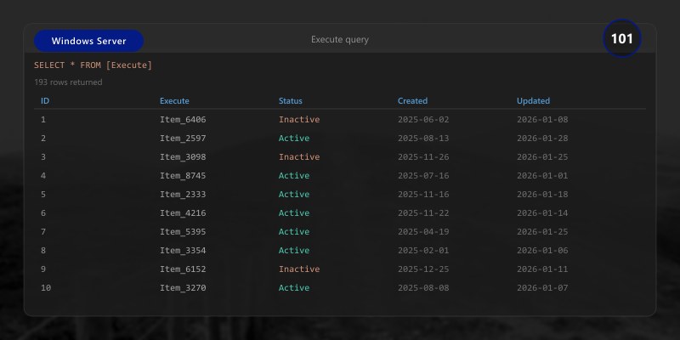The height and width of the screenshot is (340, 680).
Task: Click updated date 2026-01-01
Action: [x=542, y=175]
